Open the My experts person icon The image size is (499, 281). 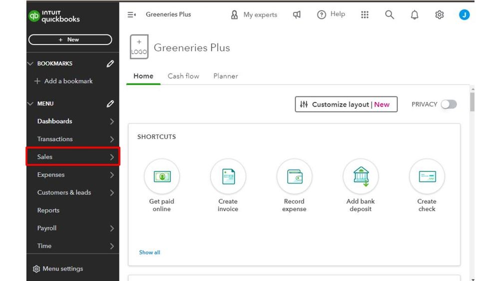[234, 14]
